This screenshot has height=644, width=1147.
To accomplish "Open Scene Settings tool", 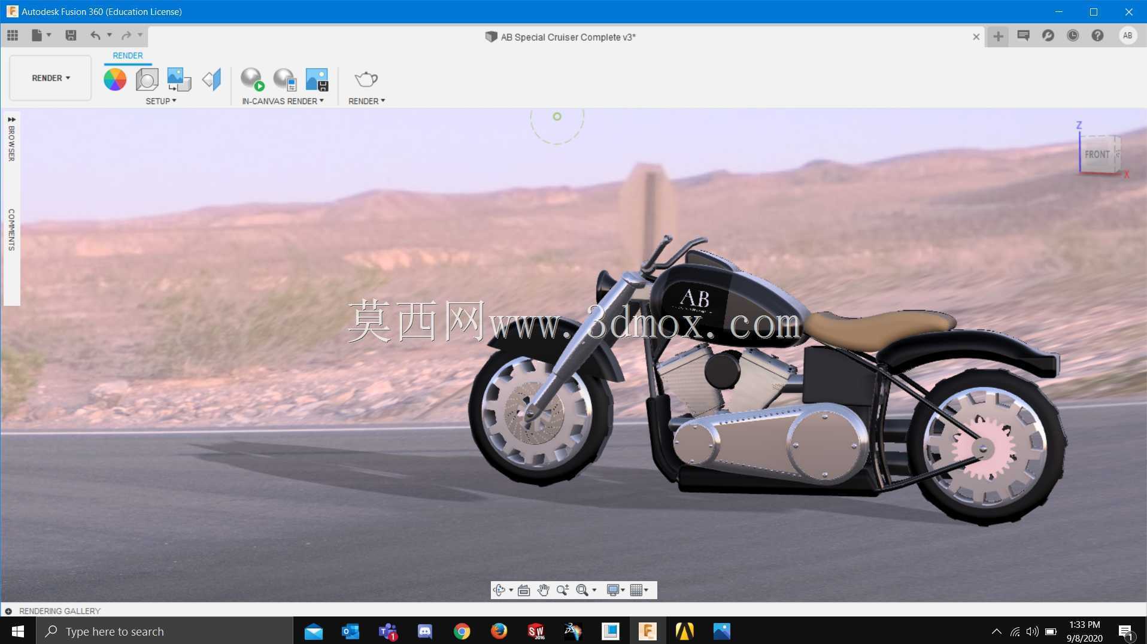I will pyautogui.click(x=147, y=79).
